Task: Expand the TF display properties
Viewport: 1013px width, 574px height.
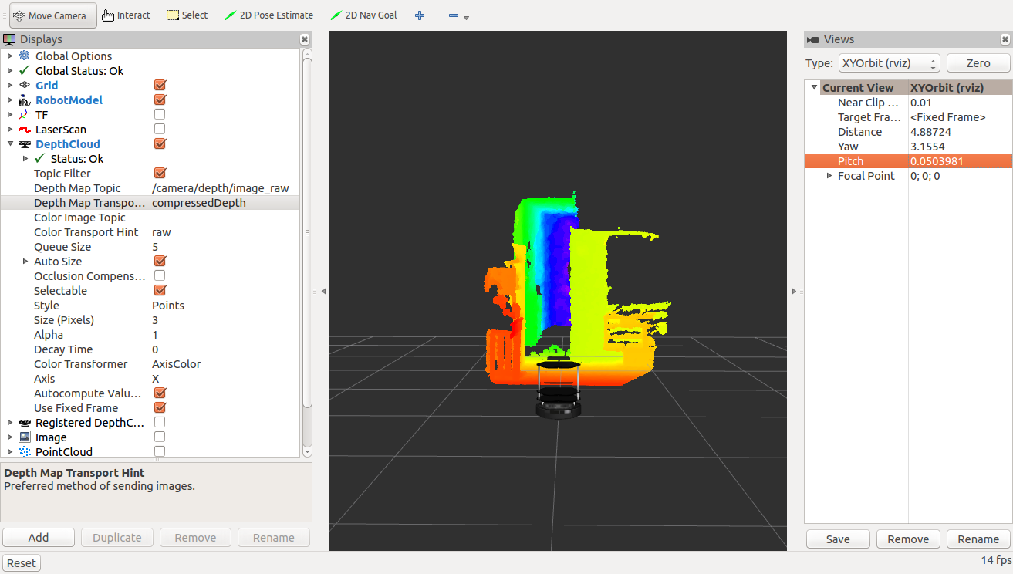Action: pos(9,114)
